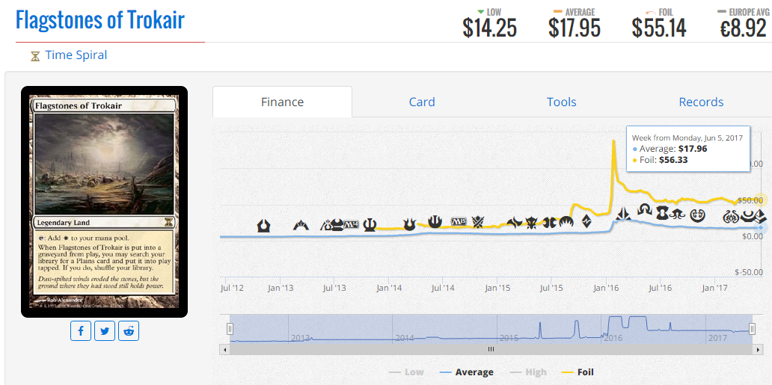Click the Modern Masters 2017 set icon

tap(750, 215)
